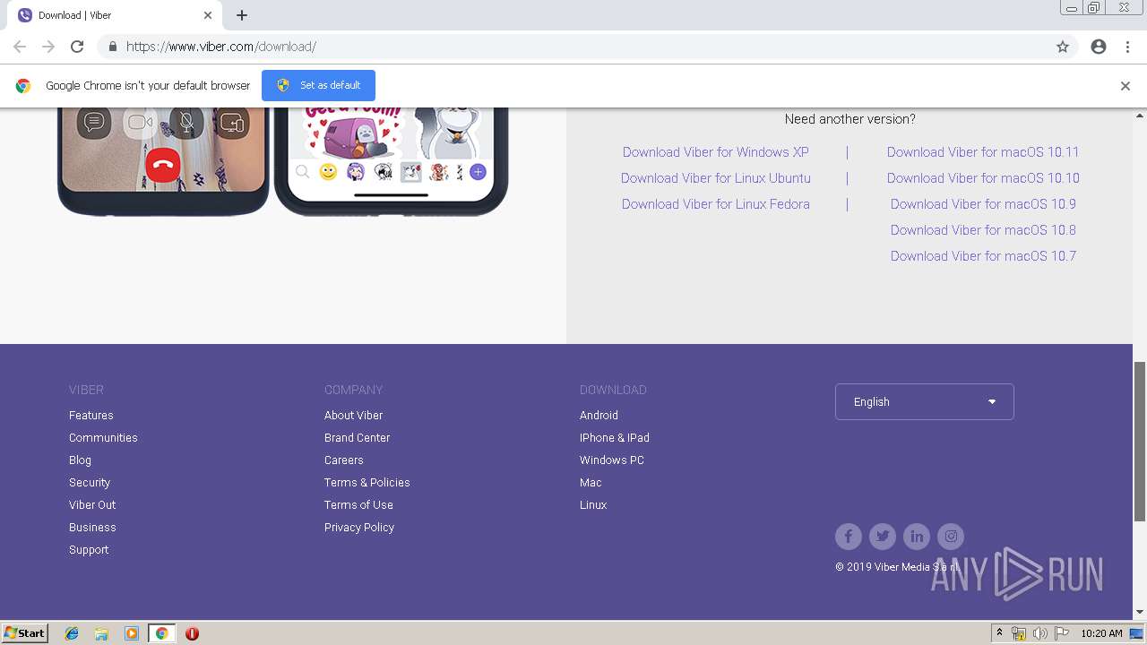Screen dimensions: 1147x645
Task: Open the About Viber link
Action: coord(353,416)
